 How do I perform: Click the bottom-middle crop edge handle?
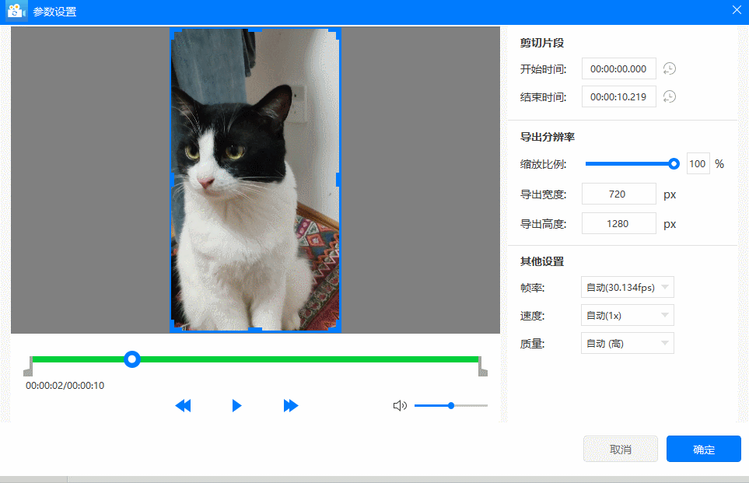point(256,330)
